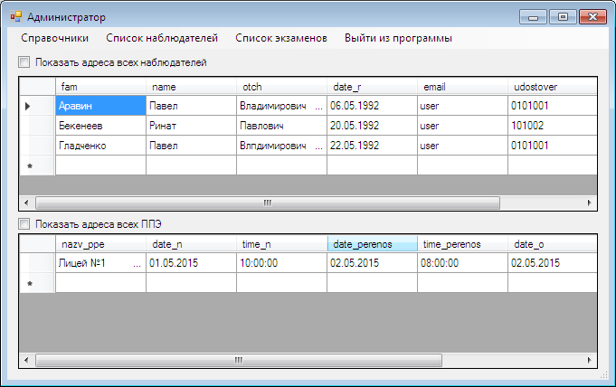
Task: Select the cell Лицей №1
Action: (x=100, y=263)
